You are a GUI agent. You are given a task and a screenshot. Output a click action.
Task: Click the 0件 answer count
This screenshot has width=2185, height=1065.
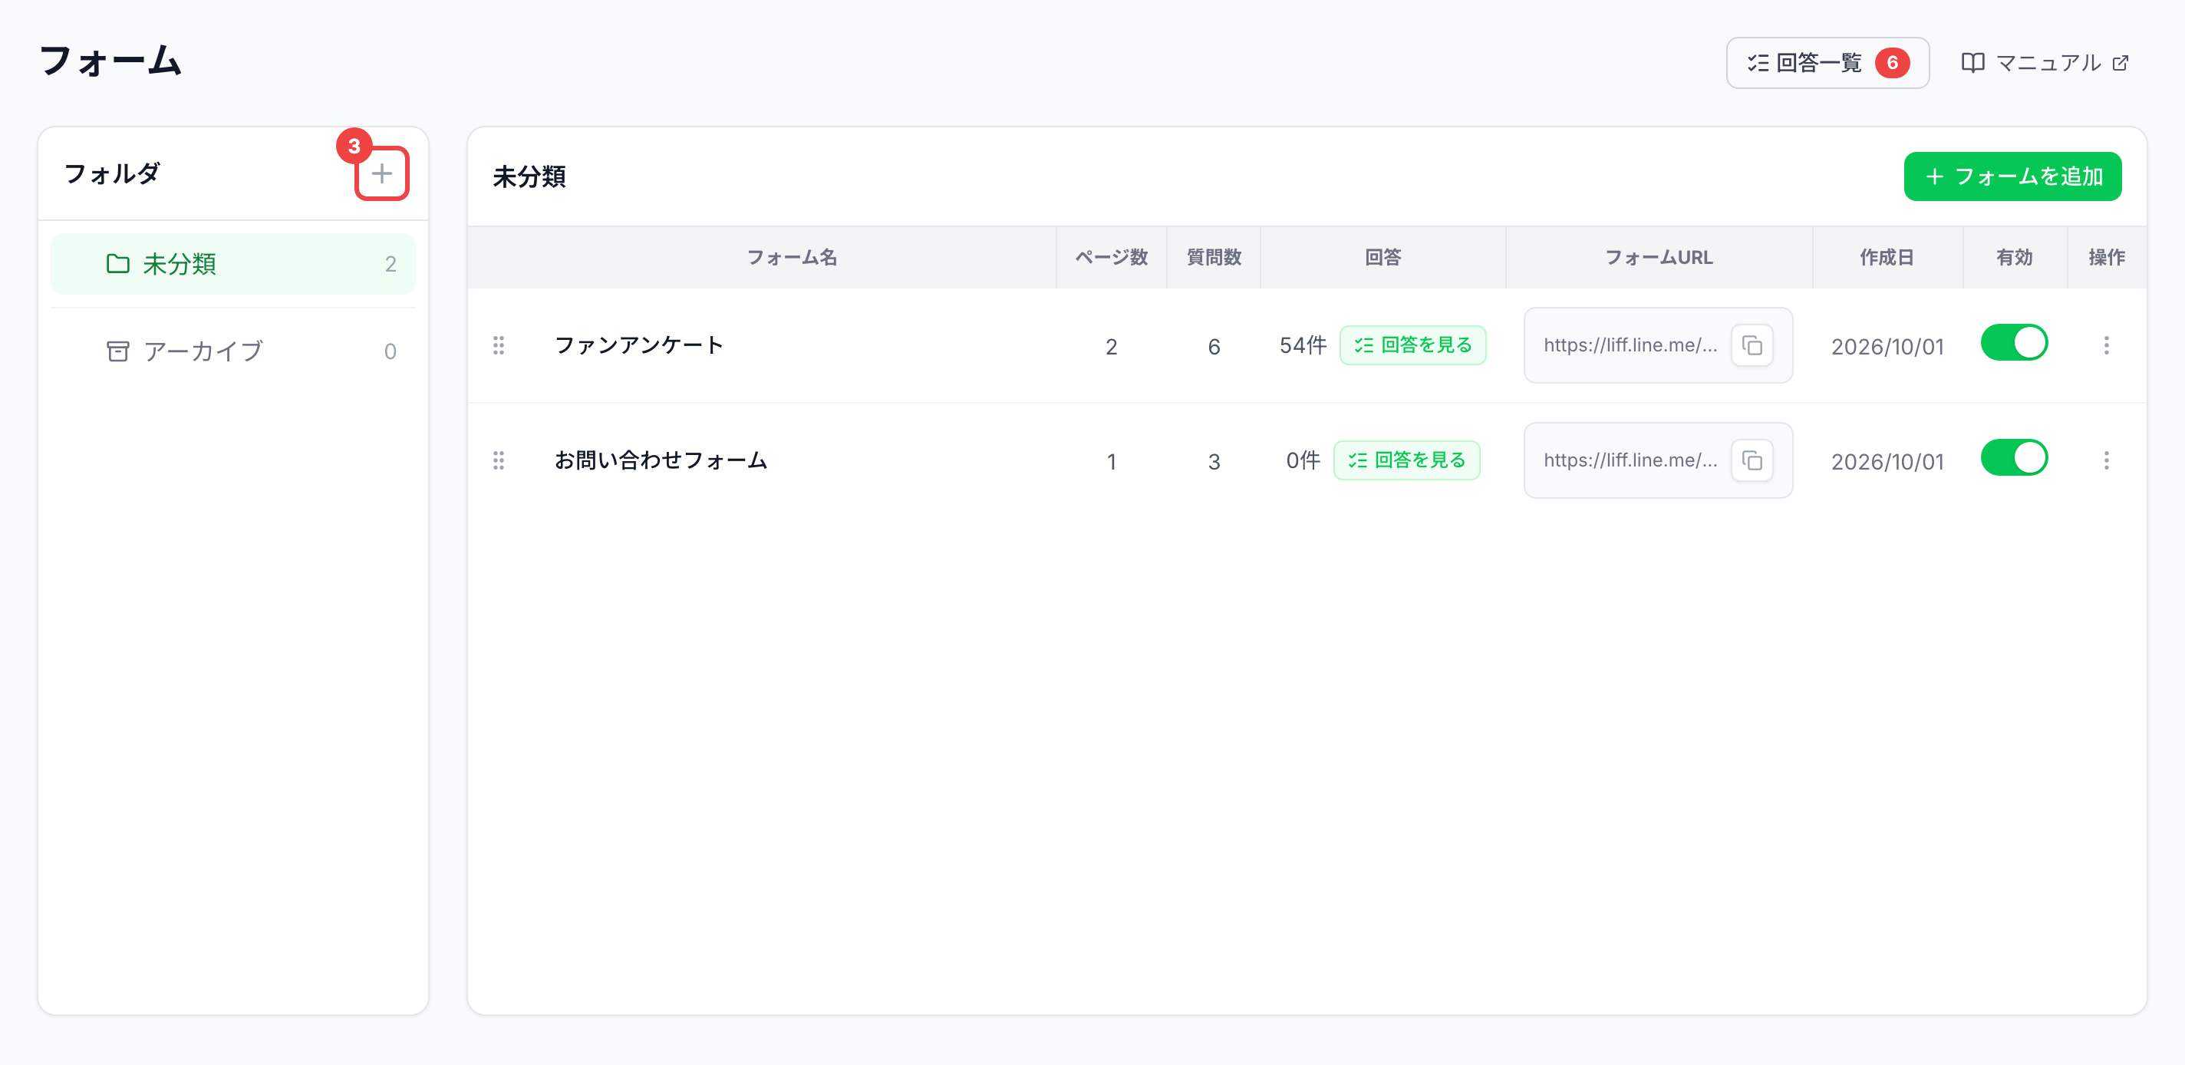[x=1303, y=461]
